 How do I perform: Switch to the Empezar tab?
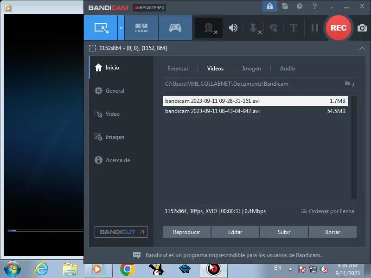178,69
